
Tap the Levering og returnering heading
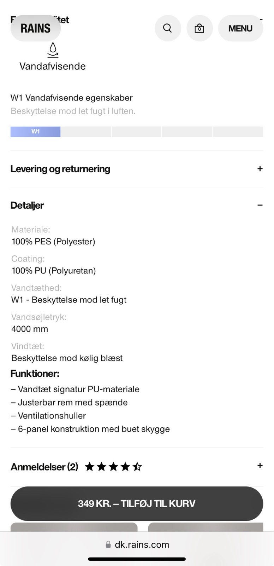60,169
